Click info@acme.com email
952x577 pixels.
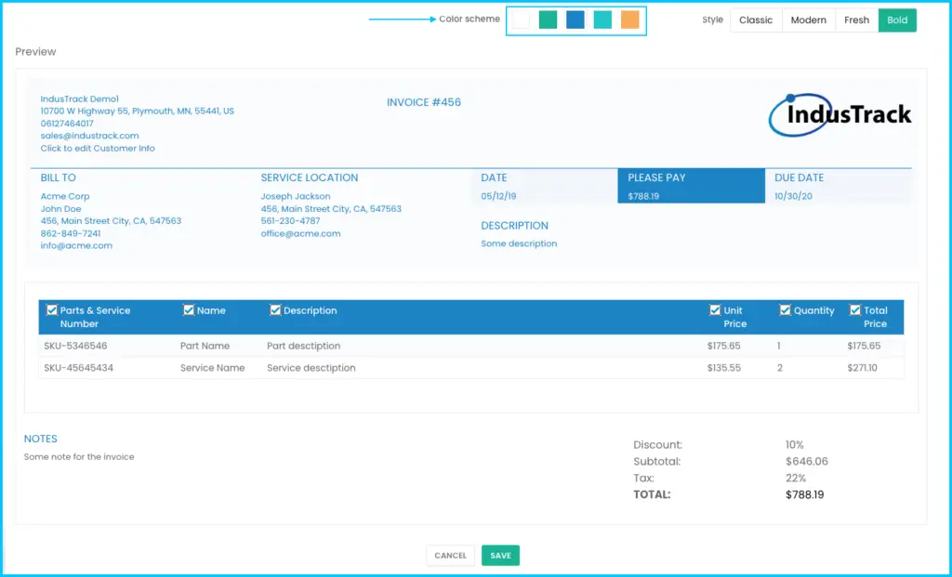pyautogui.click(x=76, y=245)
